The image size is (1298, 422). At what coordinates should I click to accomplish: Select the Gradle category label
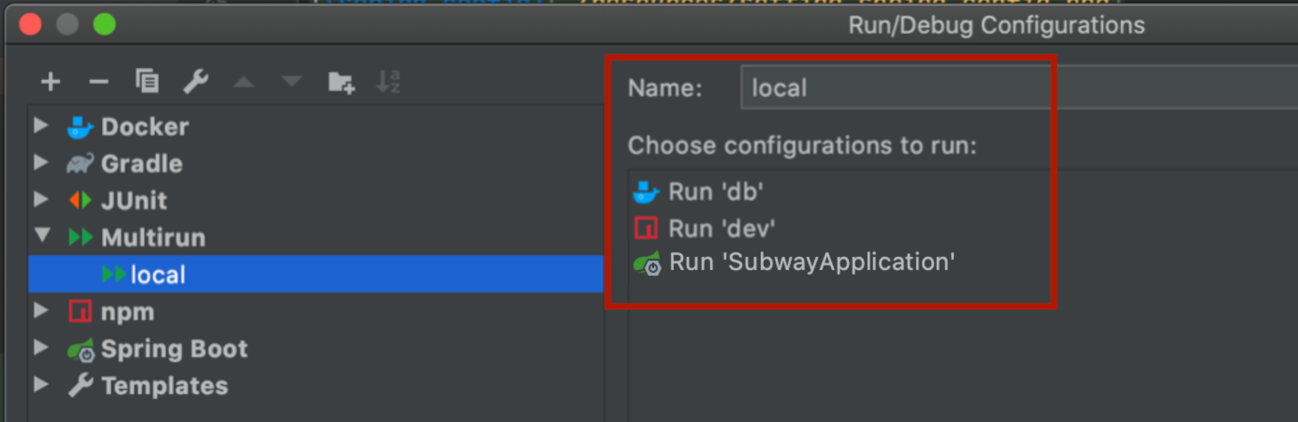point(142,164)
